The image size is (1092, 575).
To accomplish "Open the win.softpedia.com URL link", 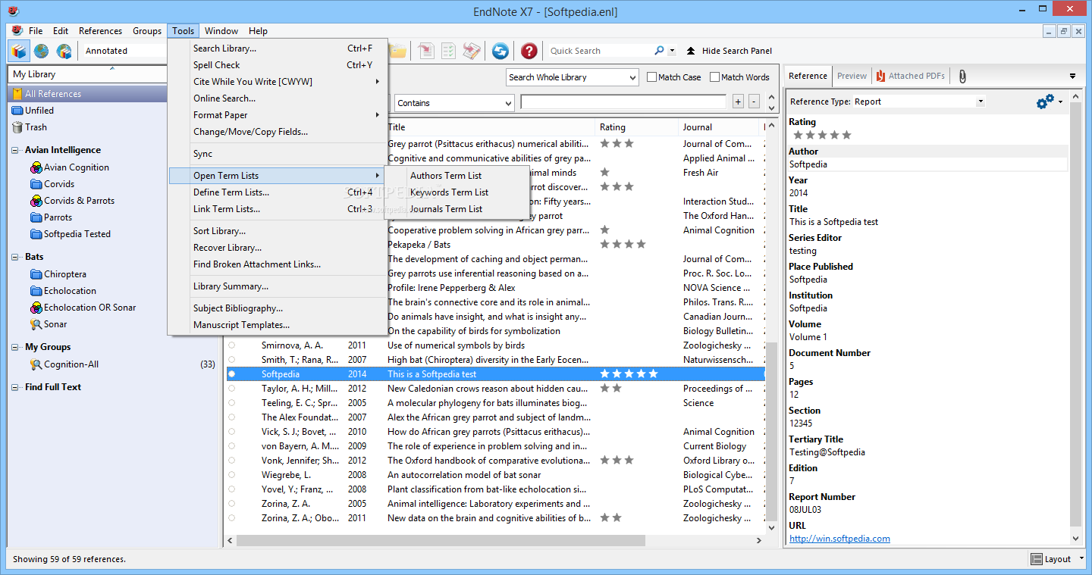I will click(839, 539).
